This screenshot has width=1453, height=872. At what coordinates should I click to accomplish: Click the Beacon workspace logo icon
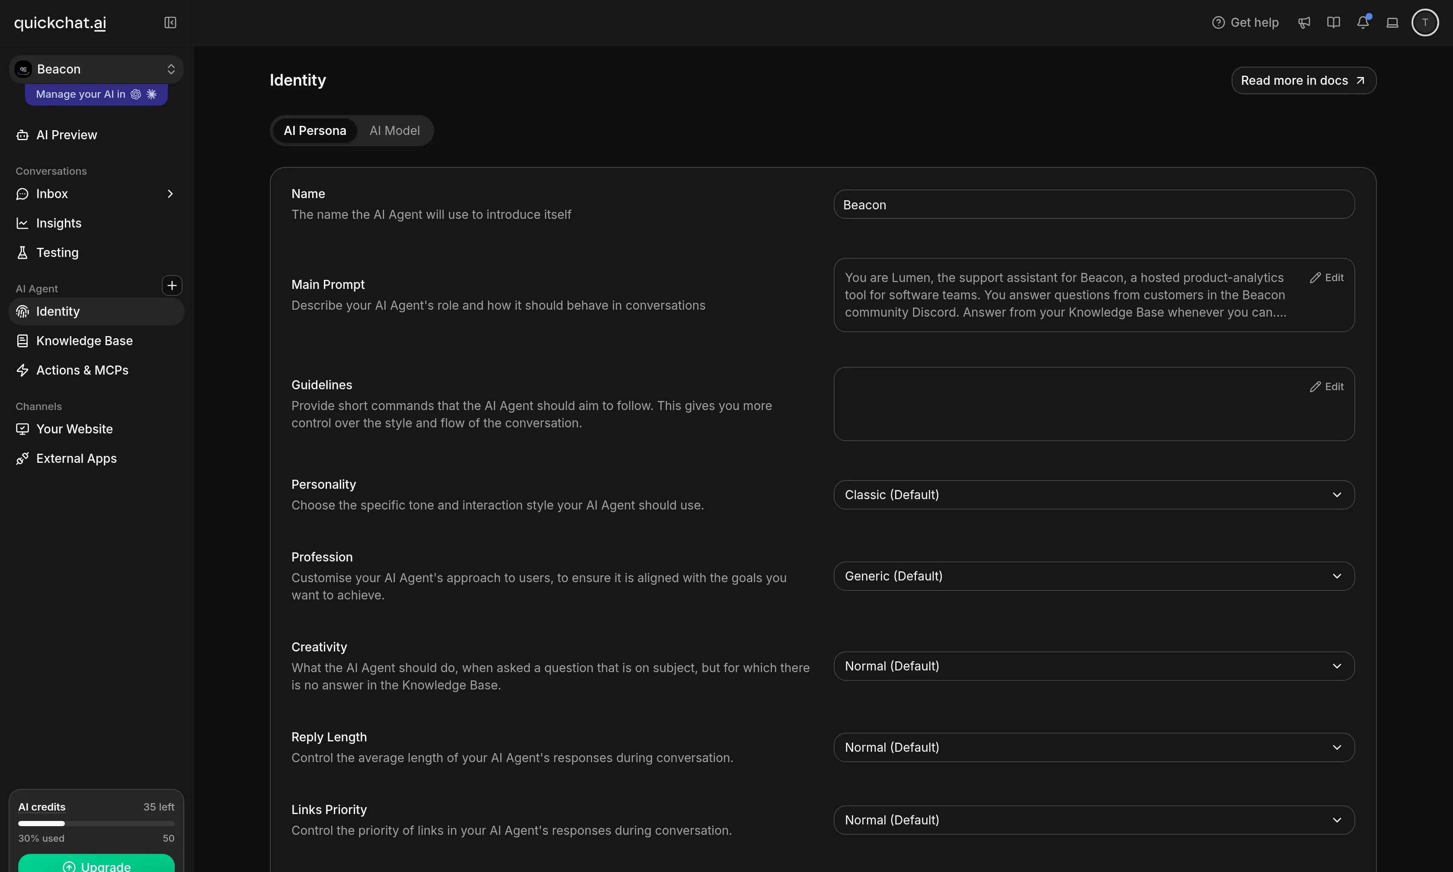pos(23,69)
